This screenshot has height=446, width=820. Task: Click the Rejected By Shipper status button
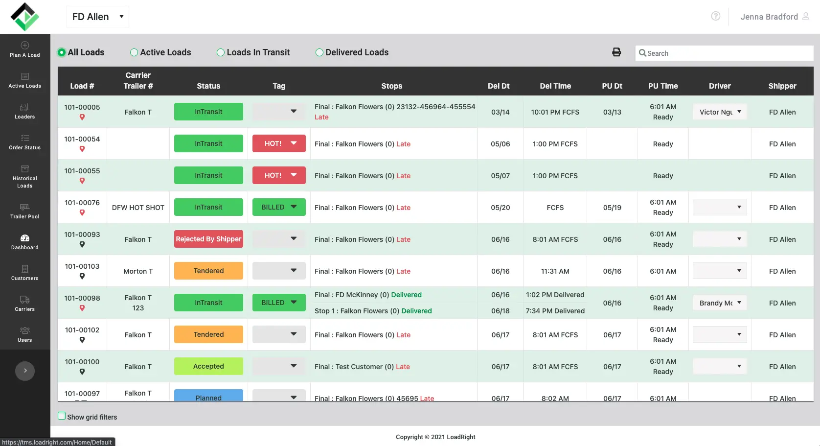(208, 239)
